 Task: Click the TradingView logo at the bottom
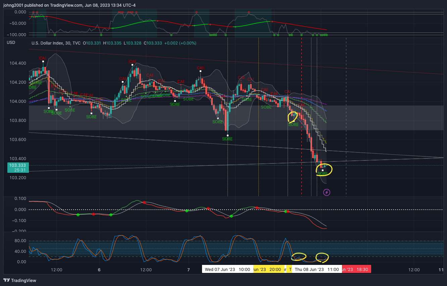(x=20, y=280)
